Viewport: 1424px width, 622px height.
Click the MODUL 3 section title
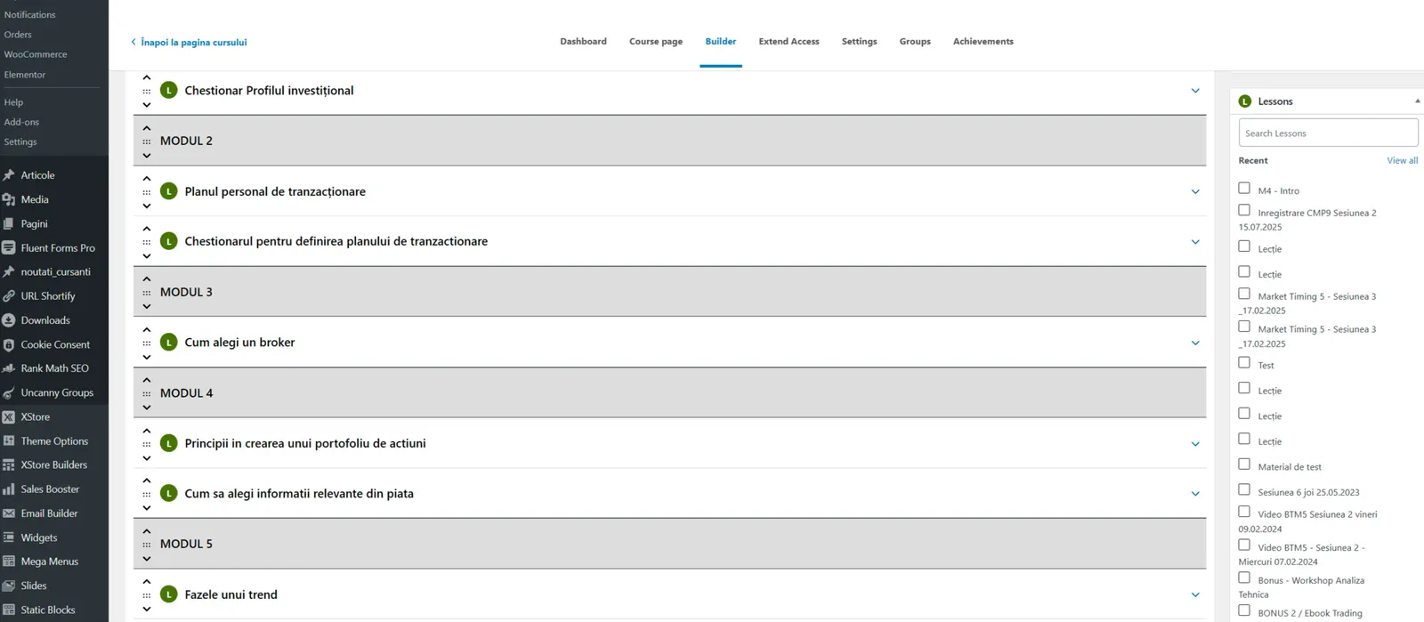coord(186,292)
